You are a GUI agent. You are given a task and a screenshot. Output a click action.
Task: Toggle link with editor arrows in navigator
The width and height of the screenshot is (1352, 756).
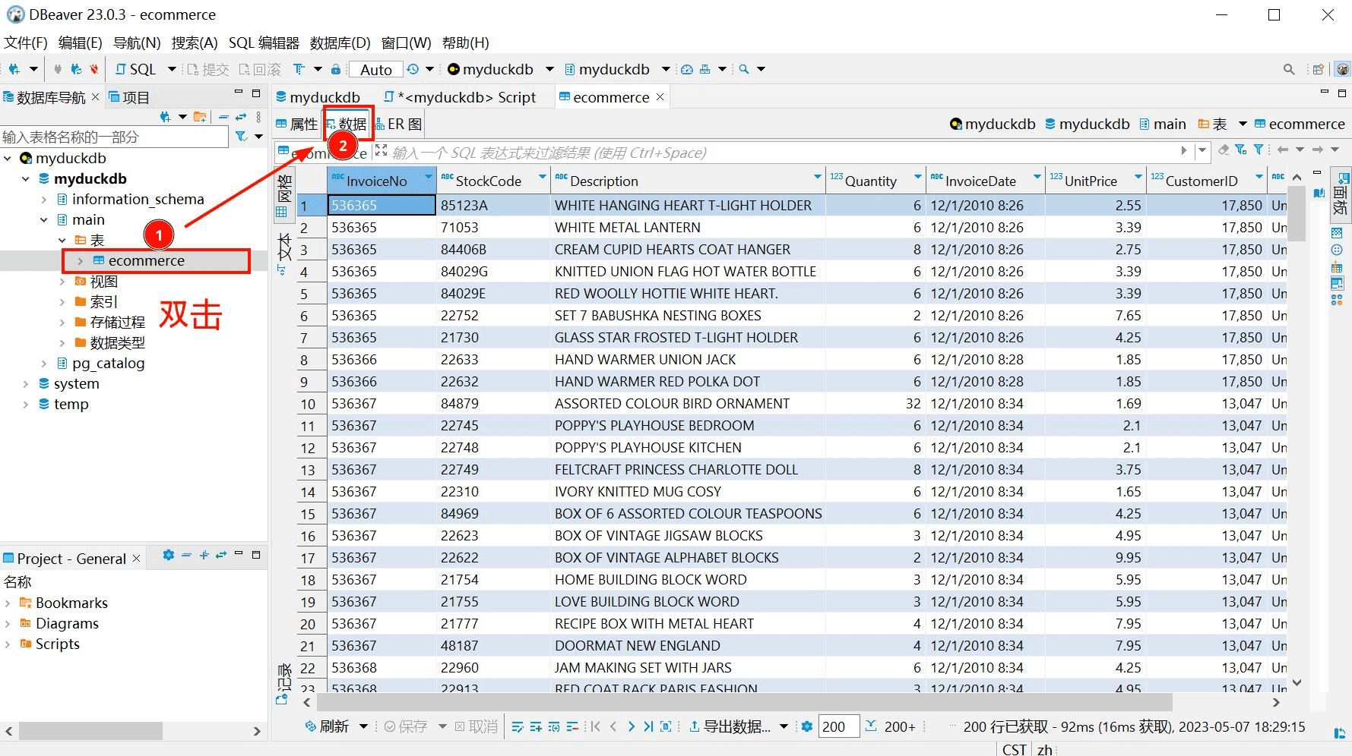click(x=241, y=117)
